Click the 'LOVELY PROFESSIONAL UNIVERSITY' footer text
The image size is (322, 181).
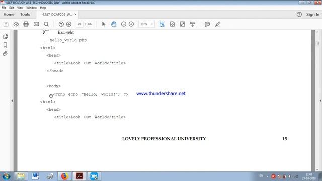click(x=164, y=139)
